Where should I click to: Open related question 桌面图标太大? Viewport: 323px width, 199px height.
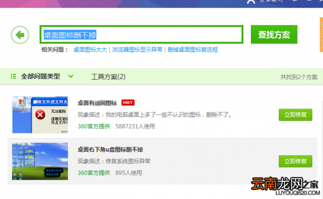click(90, 49)
